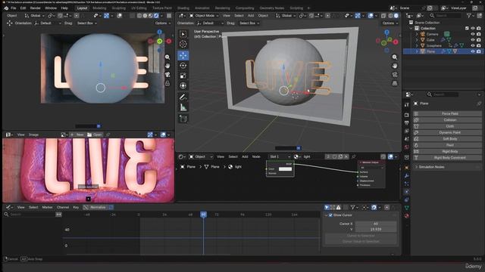
Task: Click the Blender logo menu icon
Action: (x=6, y=8)
